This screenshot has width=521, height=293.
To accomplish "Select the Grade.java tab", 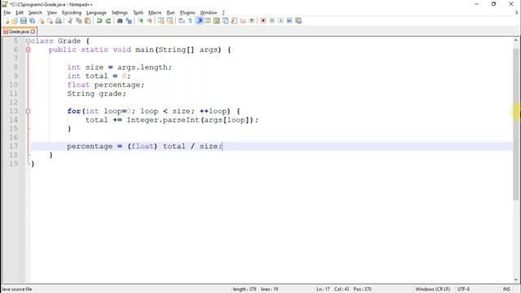I will [x=19, y=32].
